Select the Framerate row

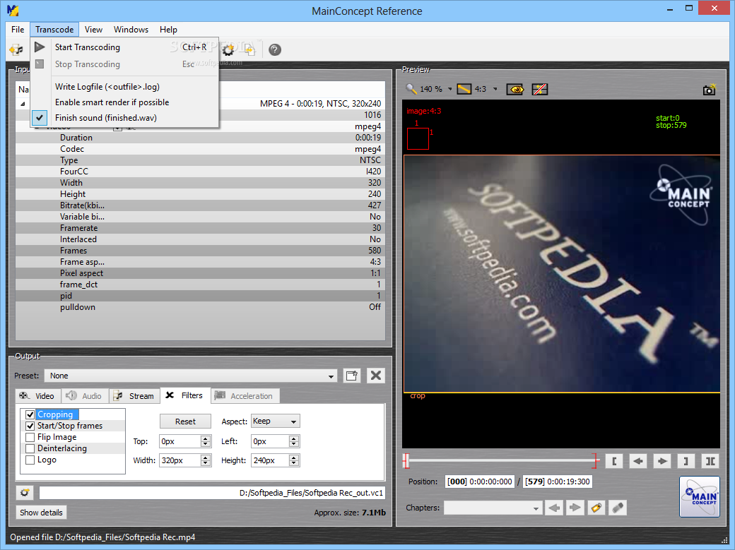(x=200, y=227)
